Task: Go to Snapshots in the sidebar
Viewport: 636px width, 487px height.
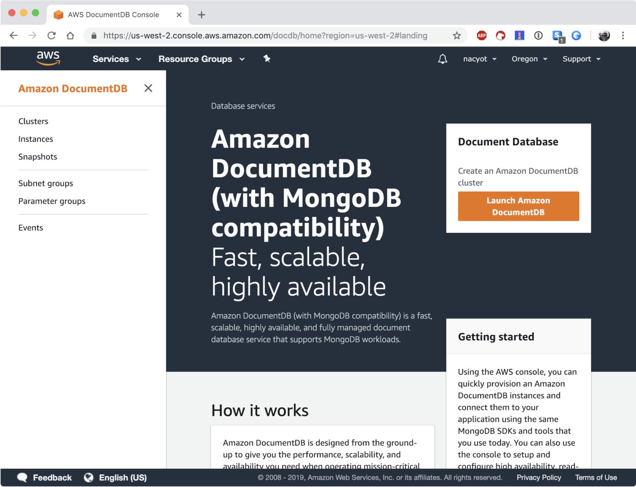Action: [38, 157]
